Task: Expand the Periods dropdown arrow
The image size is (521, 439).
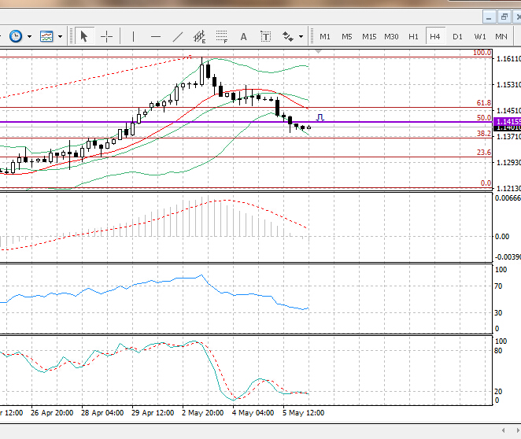Action: (x=30, y=36)
